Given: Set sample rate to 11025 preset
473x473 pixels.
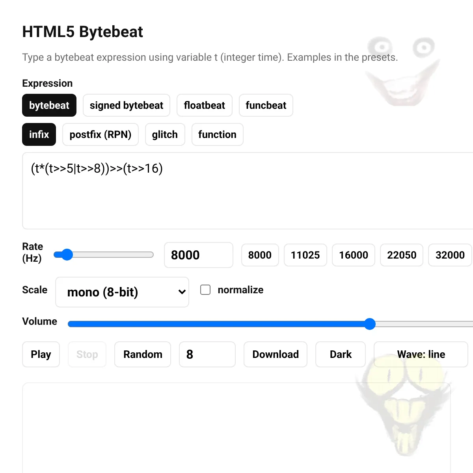Looking at the screenshot, I should click(305, 255).
